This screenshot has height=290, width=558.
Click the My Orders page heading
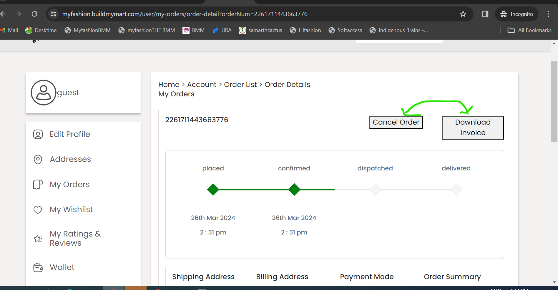[x=176, y=94]
